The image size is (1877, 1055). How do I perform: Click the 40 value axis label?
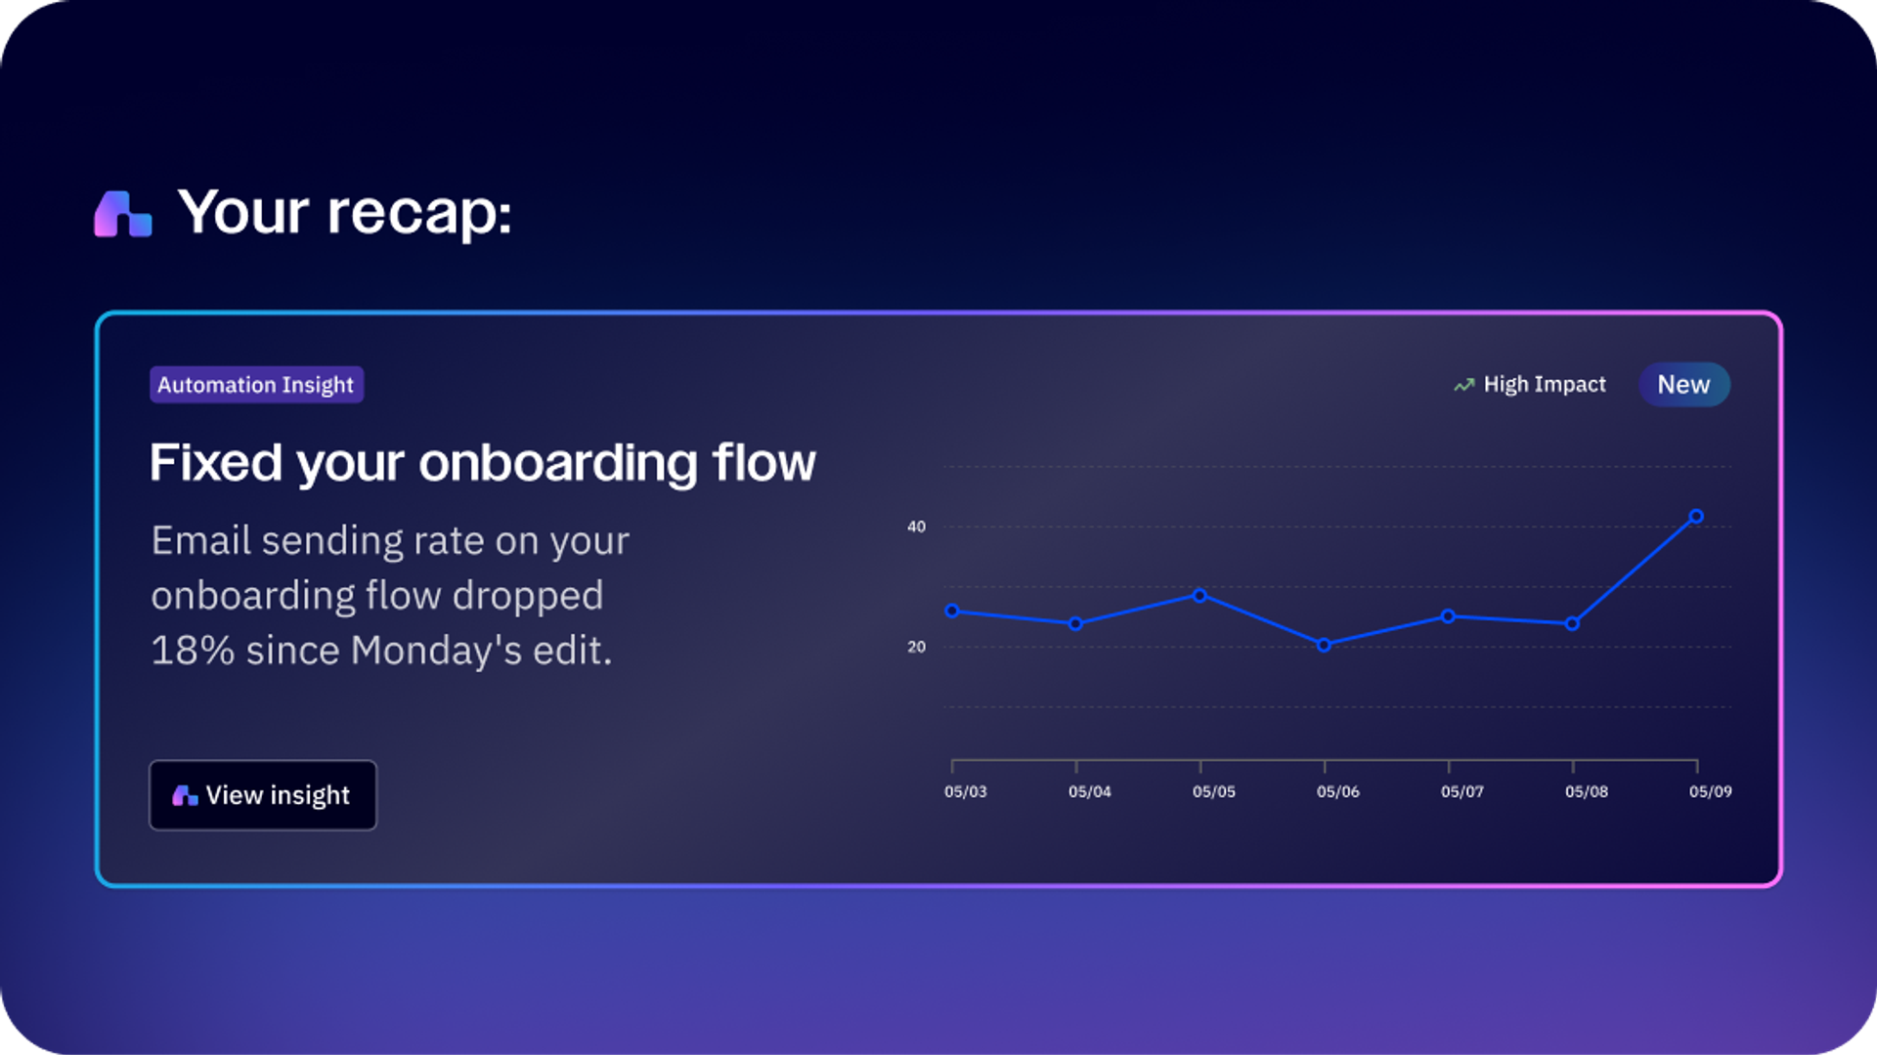[916, 527]
